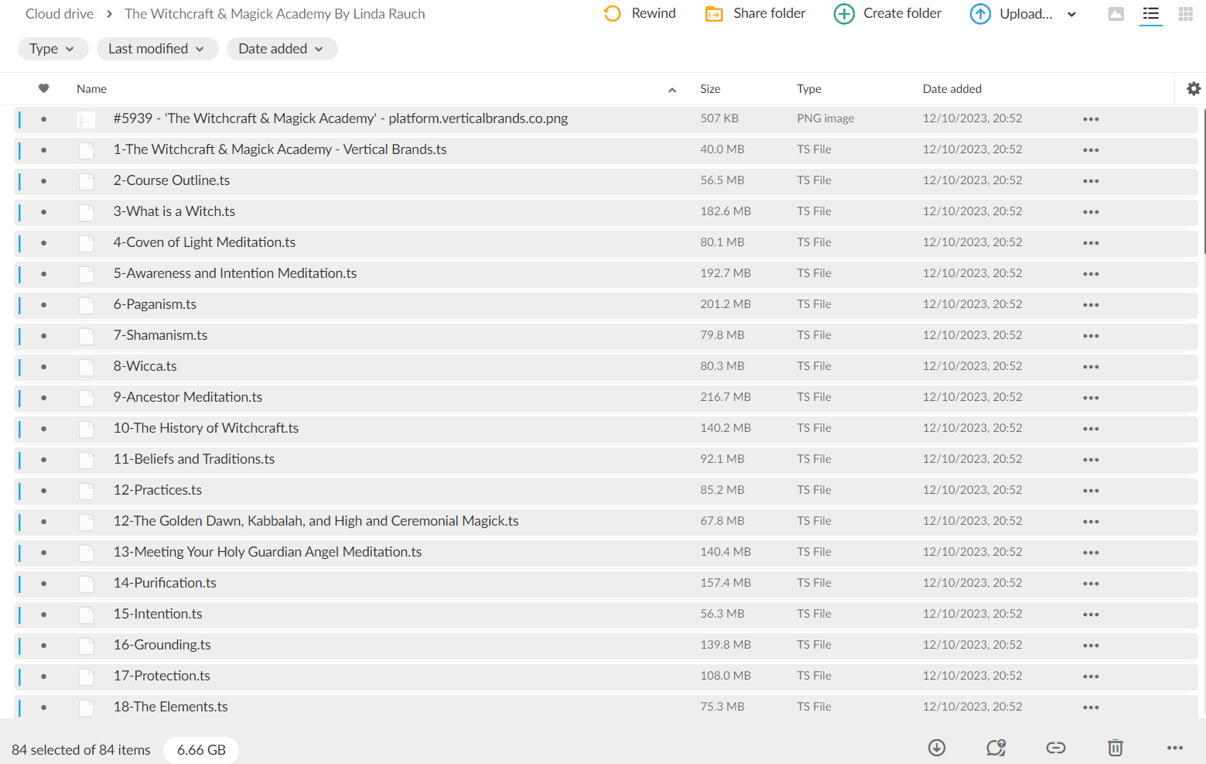
Task: Click the Upload button
Action: click(x=1012, y=14)
